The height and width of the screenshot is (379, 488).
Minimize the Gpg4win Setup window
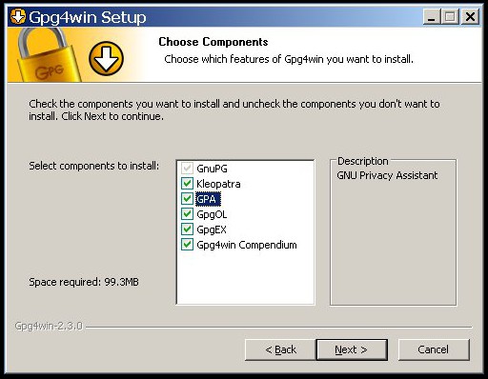pyautogui.click(x=432, y=16)
